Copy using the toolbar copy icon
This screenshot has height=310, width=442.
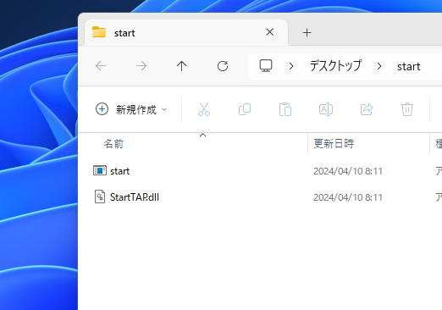[x=245, y=109]
